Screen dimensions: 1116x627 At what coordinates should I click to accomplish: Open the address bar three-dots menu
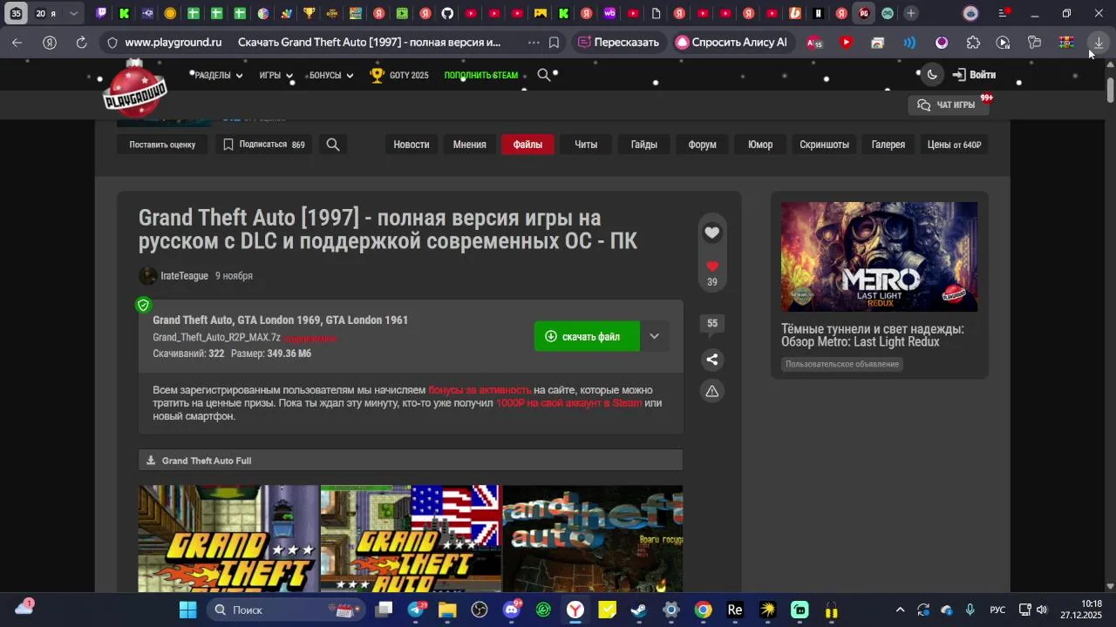[x=532, y=42]
